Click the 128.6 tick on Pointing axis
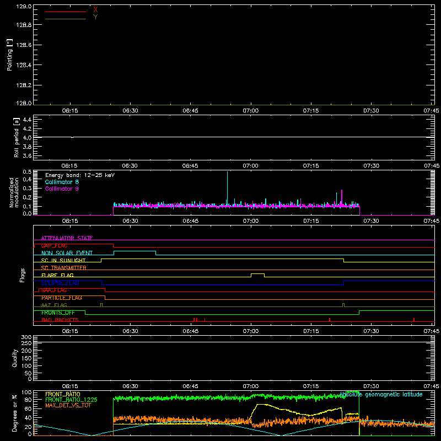 click(24, 45)
